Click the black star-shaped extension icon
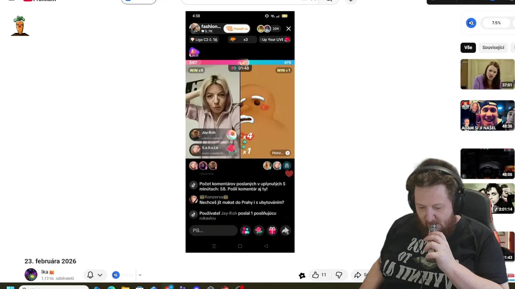The width and height of the screenshot is (515, 289). coord(302,275)
